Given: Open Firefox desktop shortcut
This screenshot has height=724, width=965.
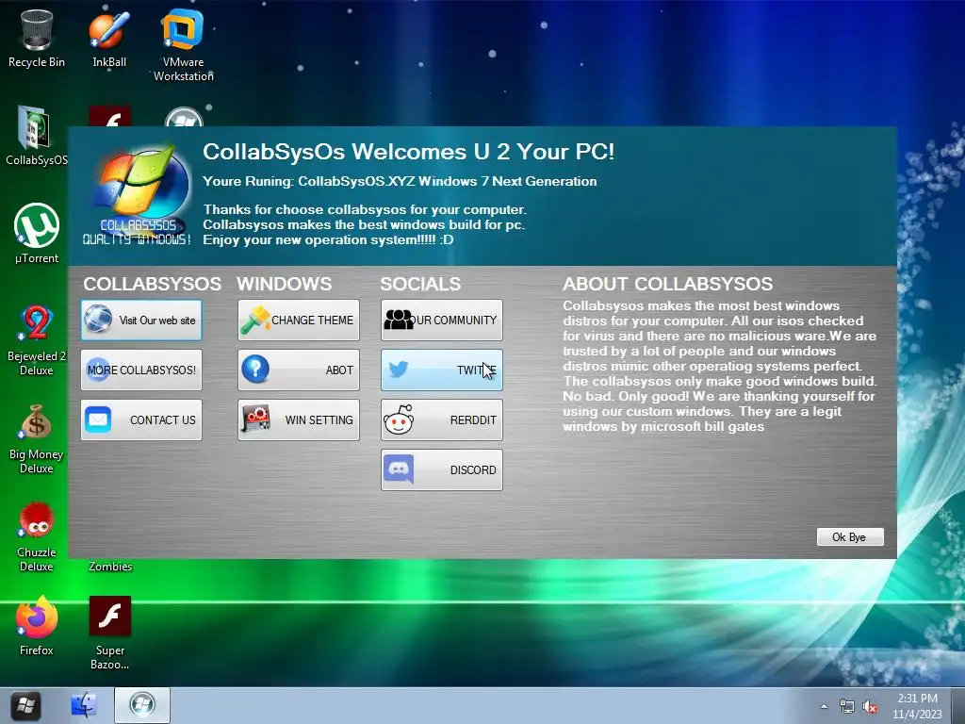Looking at the screenshot, I should click(x=37, y=626).
